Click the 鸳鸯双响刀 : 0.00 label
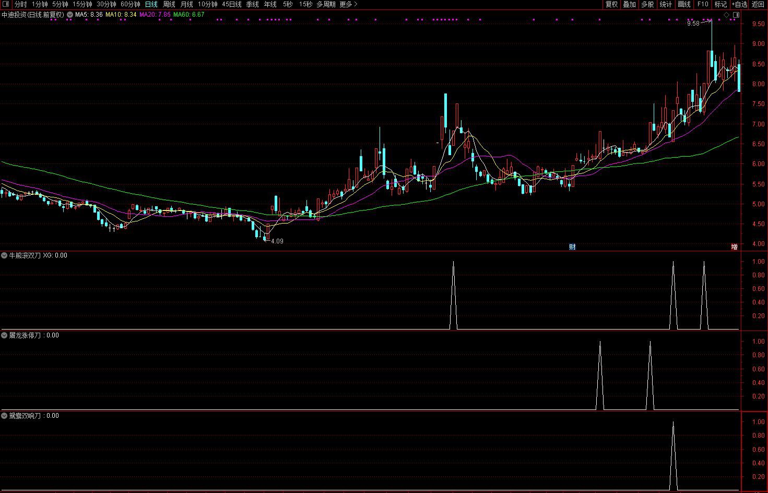This screenshot has width=768, height=493. pyautogui.click(x=34, y=416)
